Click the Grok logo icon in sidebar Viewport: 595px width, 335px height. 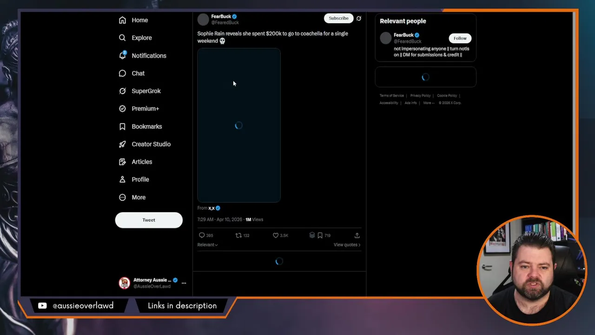[122, 91]
